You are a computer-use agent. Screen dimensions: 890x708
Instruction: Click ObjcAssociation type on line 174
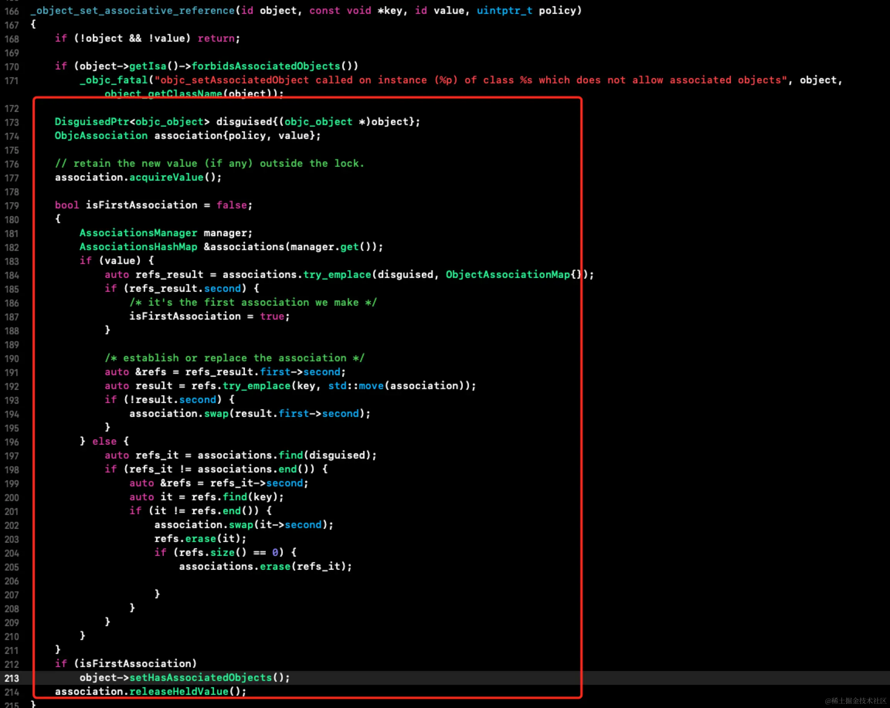pyautogui.click(x=101, y=136)
